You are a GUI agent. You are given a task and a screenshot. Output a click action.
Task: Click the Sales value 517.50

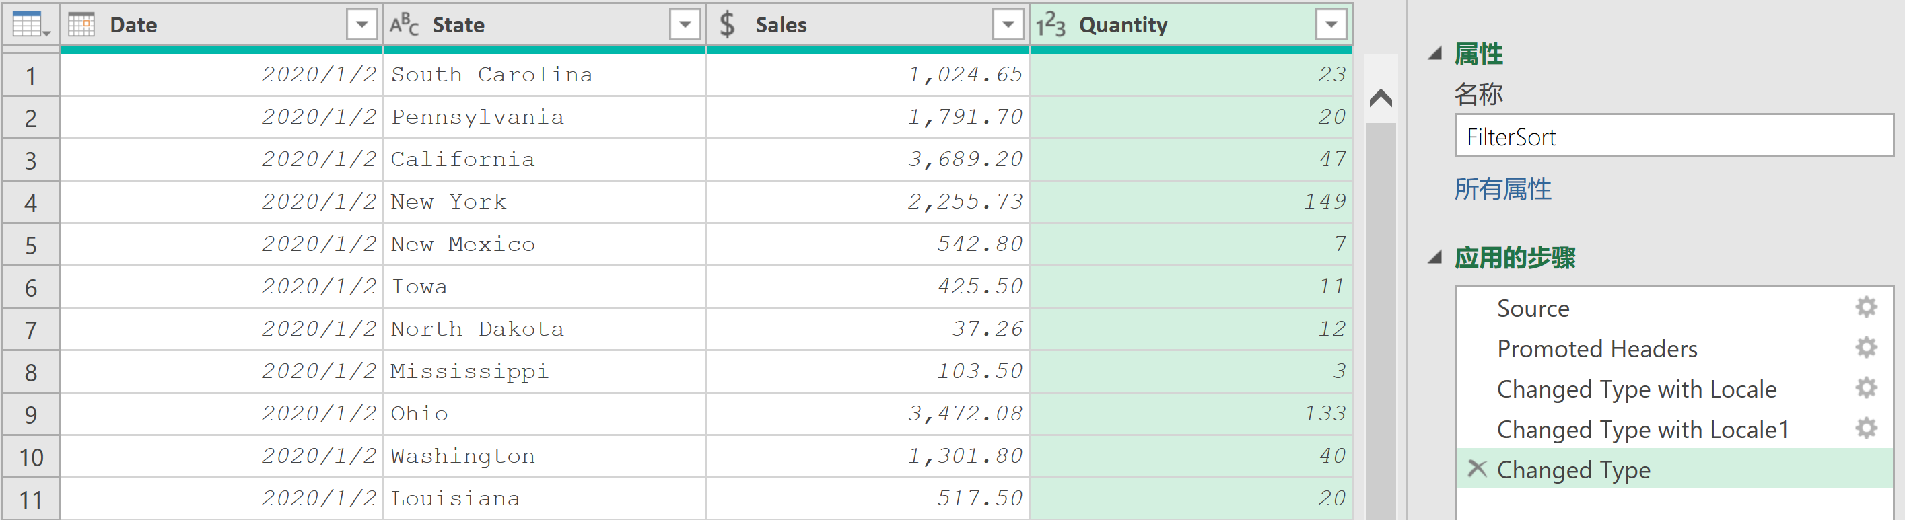coord(868,498)
